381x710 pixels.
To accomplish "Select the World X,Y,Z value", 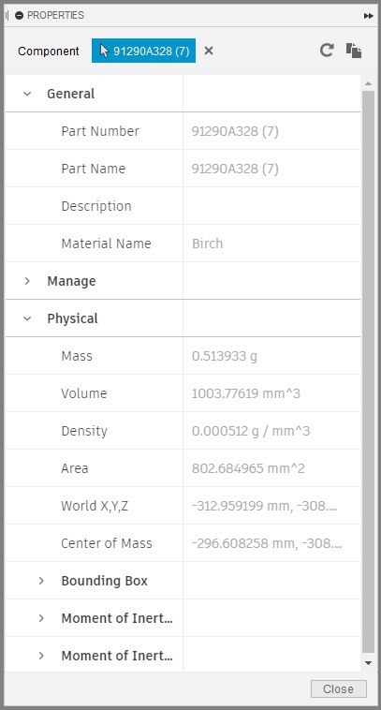I will pos(264,506).
